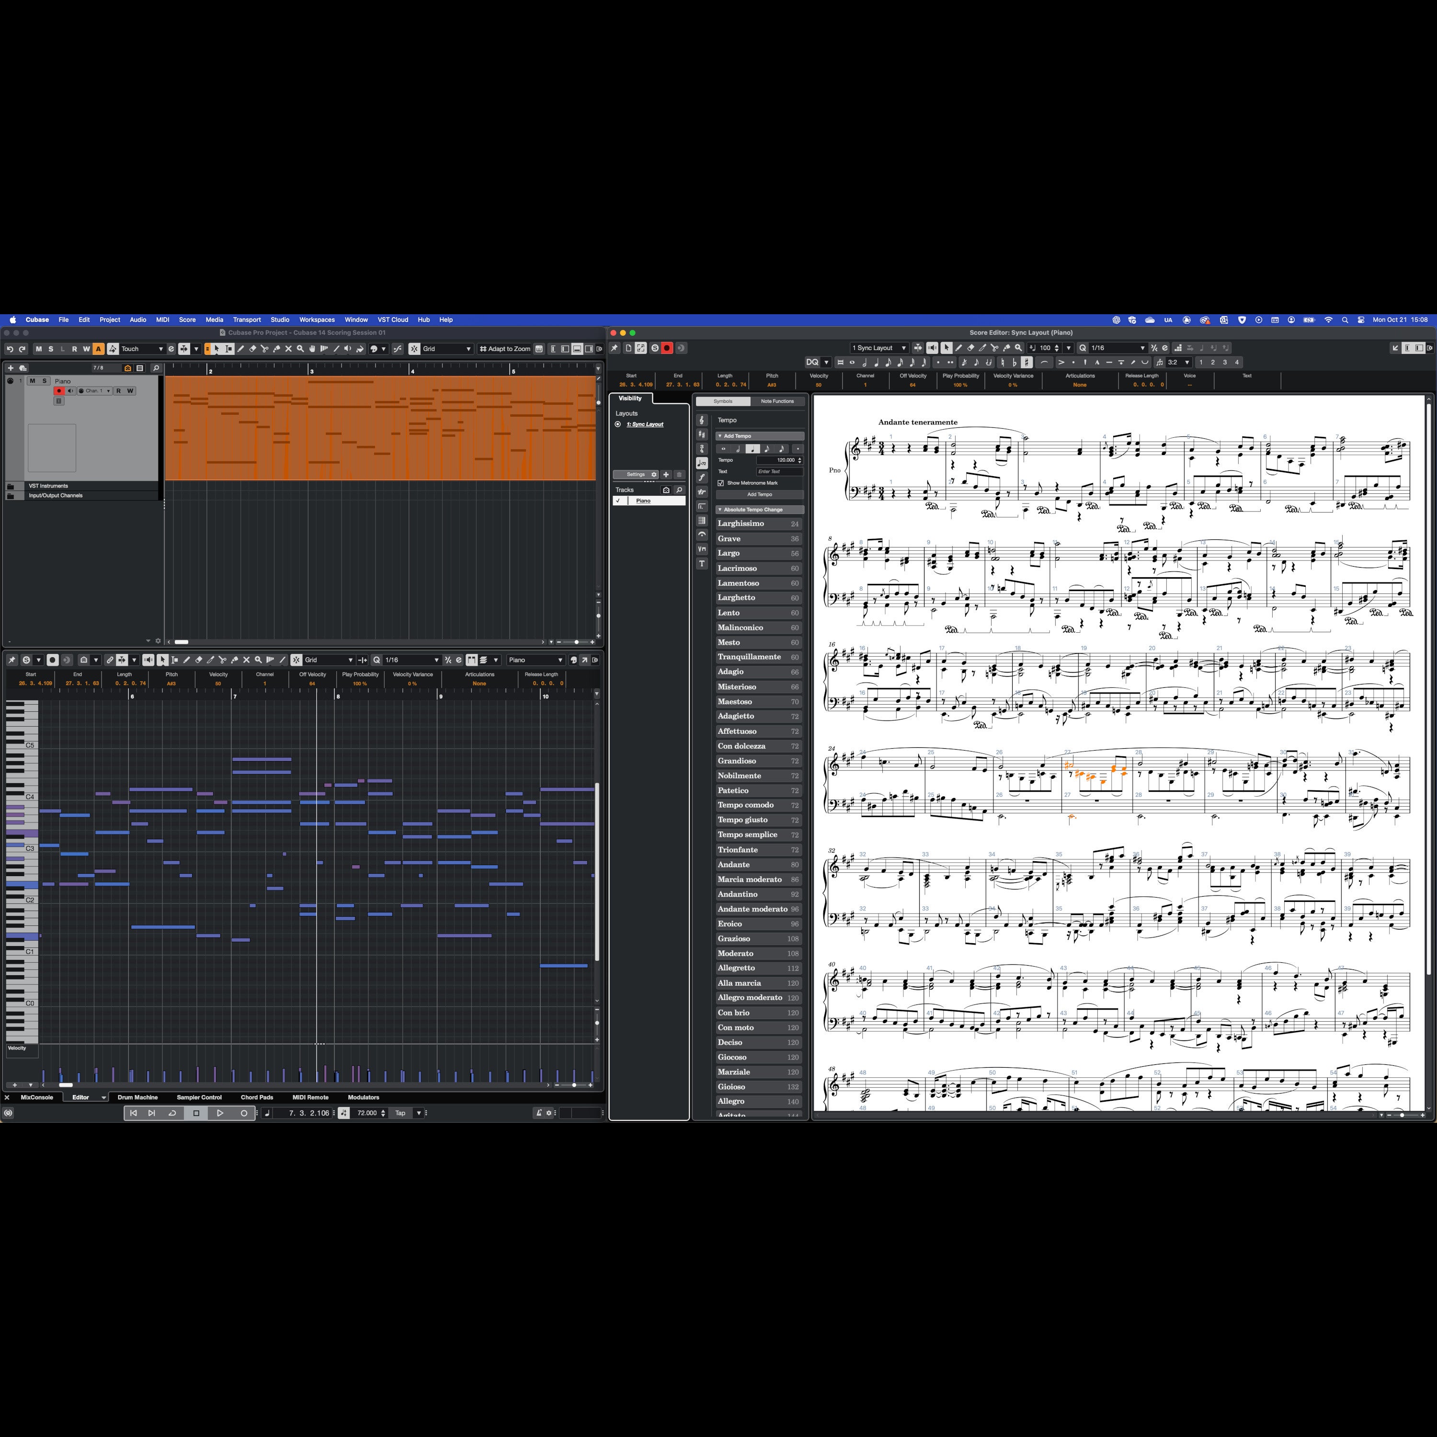The height and width of the screenshot is (1437, 1437).
Task: Mute the Piano track with M button
Action: point(32,381)
